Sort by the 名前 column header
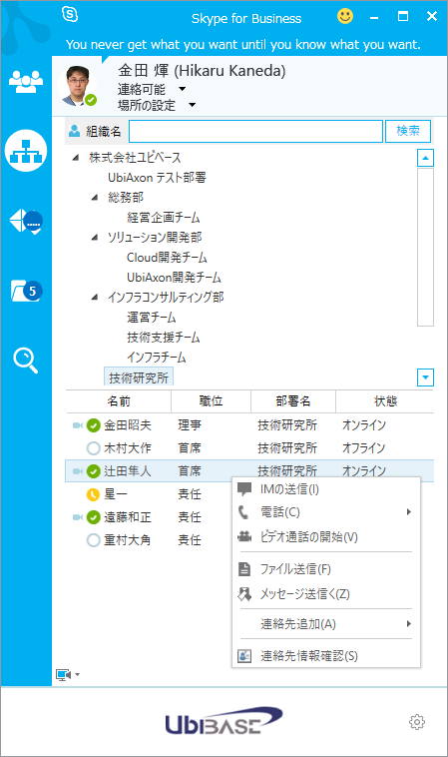448x757 pixels. pyautogui.click(x=119, y=401)
